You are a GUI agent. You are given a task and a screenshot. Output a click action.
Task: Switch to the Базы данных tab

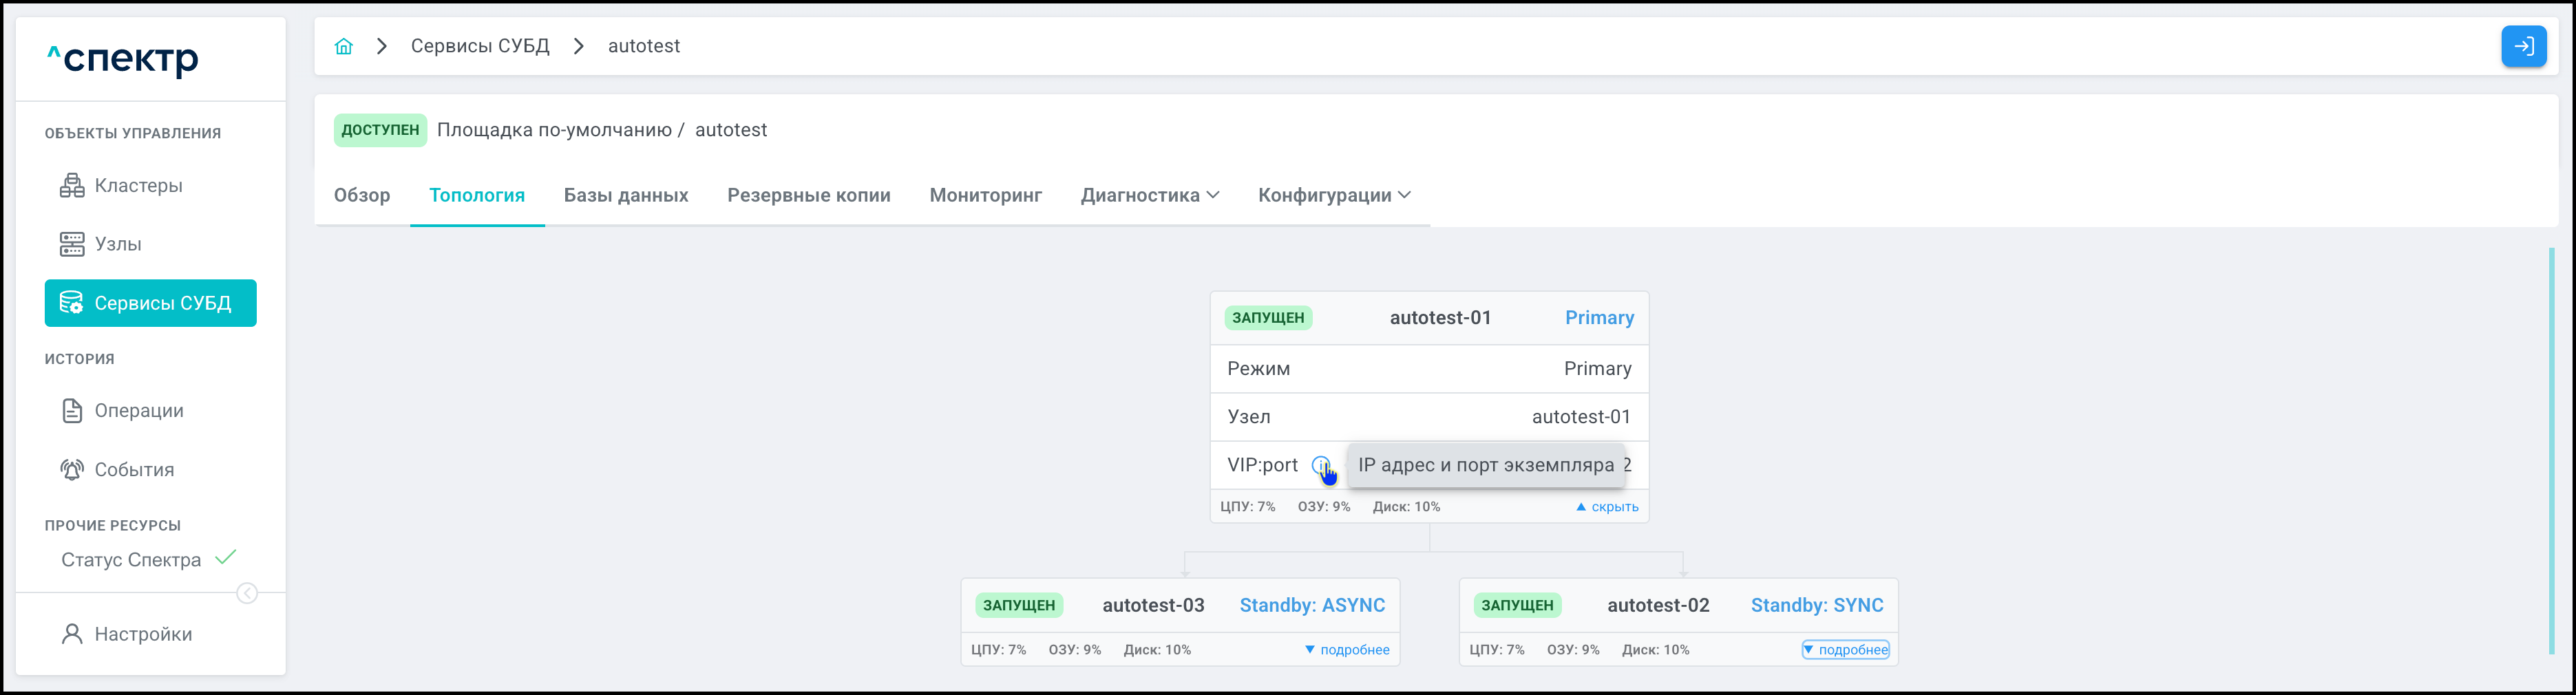point(625,195)
